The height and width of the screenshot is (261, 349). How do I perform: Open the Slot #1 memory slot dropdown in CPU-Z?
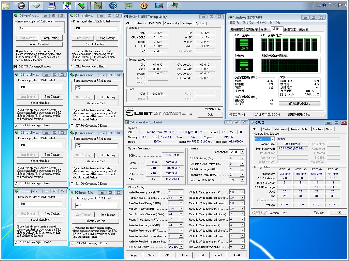(273, 139)
